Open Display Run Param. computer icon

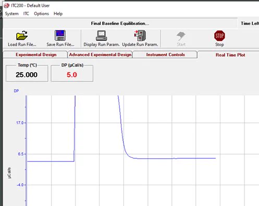101,35
